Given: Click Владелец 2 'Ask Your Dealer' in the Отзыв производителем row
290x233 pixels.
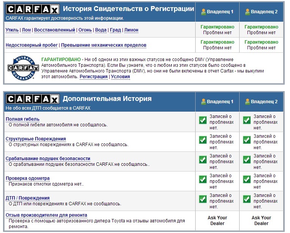Looking at the screenshot, I should (x=261, y=220).
